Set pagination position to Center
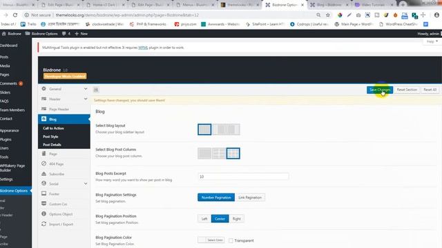The width and height of the screenshot is (442, 248). (220, 219)
